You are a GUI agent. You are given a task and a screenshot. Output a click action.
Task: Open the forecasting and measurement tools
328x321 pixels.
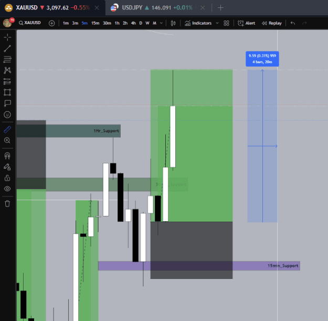[x=7, y=81]
